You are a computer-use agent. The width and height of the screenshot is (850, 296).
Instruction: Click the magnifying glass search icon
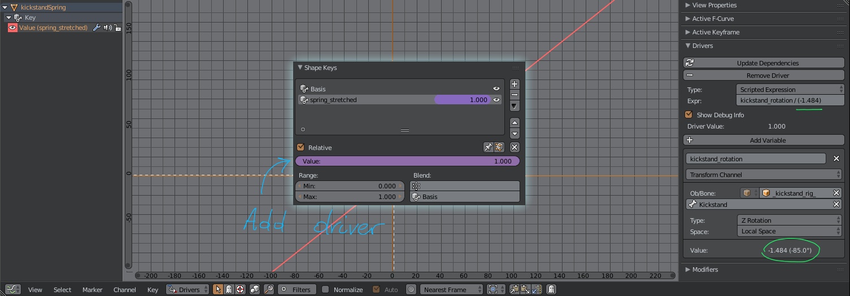tap(269, 289)
